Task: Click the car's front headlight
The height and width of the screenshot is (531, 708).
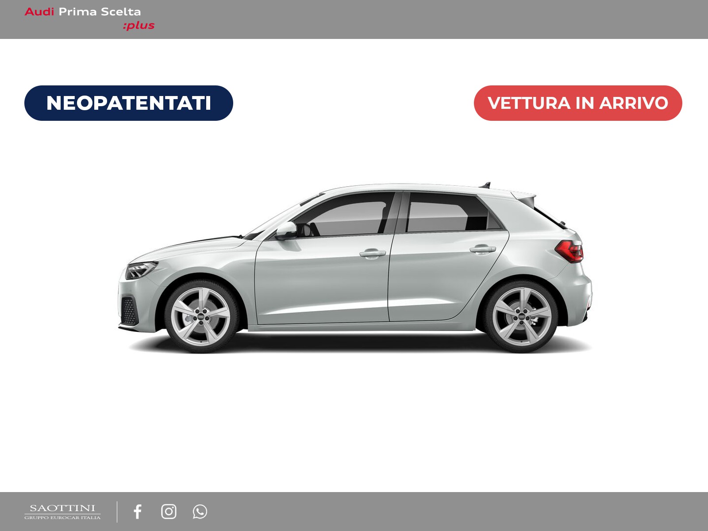Action: tap(141, 269)
